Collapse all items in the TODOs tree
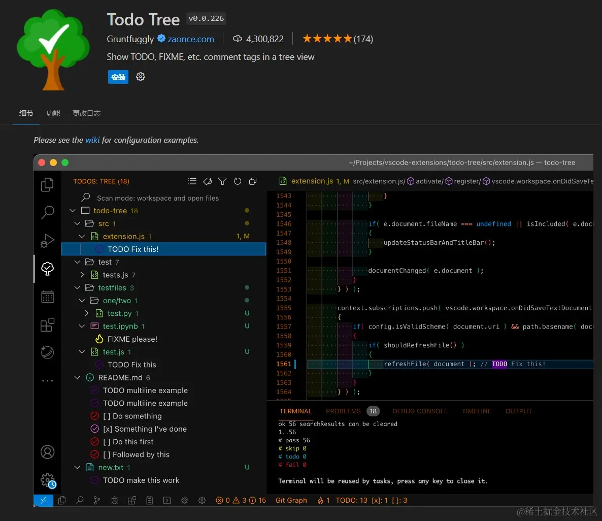 pos(253,181)
